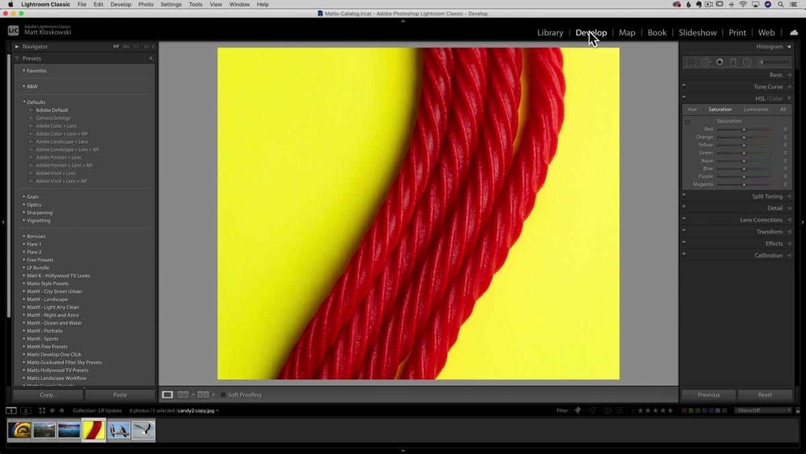Click the Previous button
The height and width of the screenshot is (454, 806).
[709, 395]
